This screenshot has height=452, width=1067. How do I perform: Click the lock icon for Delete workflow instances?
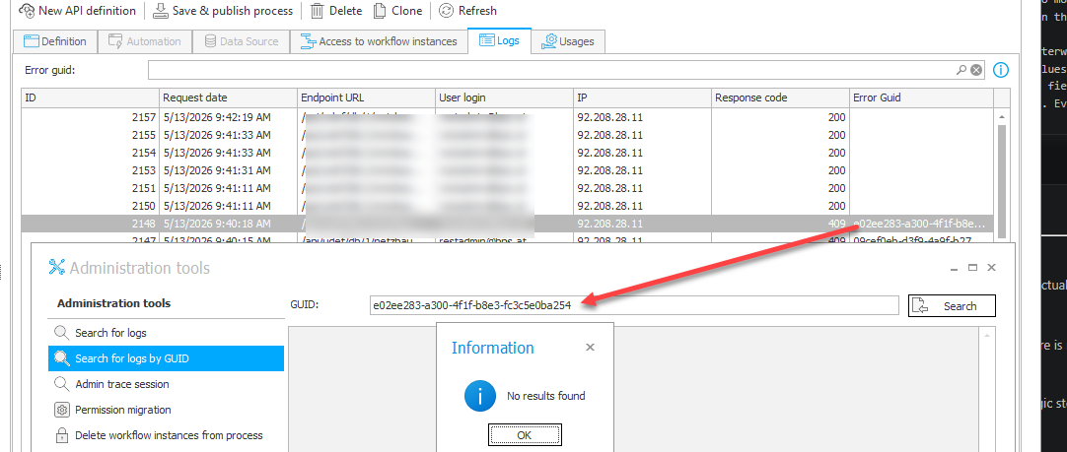[62, 435]
